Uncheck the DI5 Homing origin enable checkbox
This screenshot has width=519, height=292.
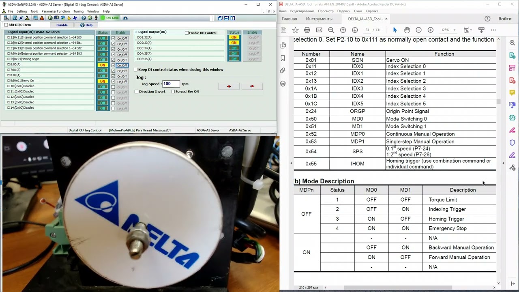[113, 60]
